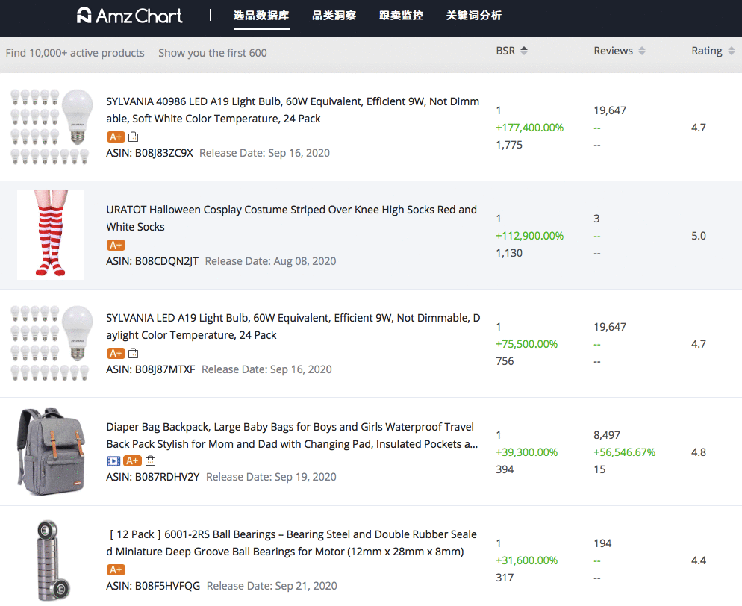The height and width of the screenshot is (606, 742).
Task: Go to the 跟卖监控 tab
Action: (x=402, y=16)
